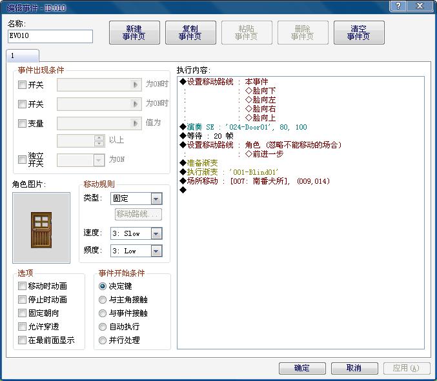Click the 取消 button

pyautogui.click(x=354, y=368)
